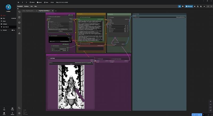
Task: Open the workflows folder sidebar icon
Action: point(19,28)
